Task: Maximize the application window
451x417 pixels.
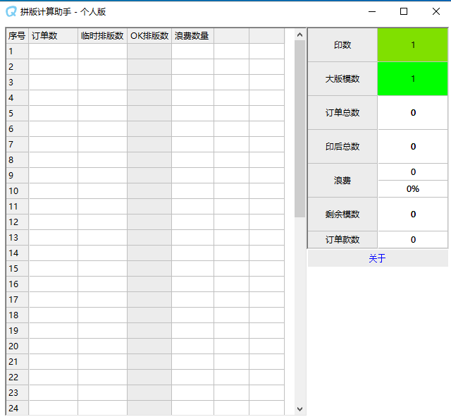Action: [x=404, y=11]
